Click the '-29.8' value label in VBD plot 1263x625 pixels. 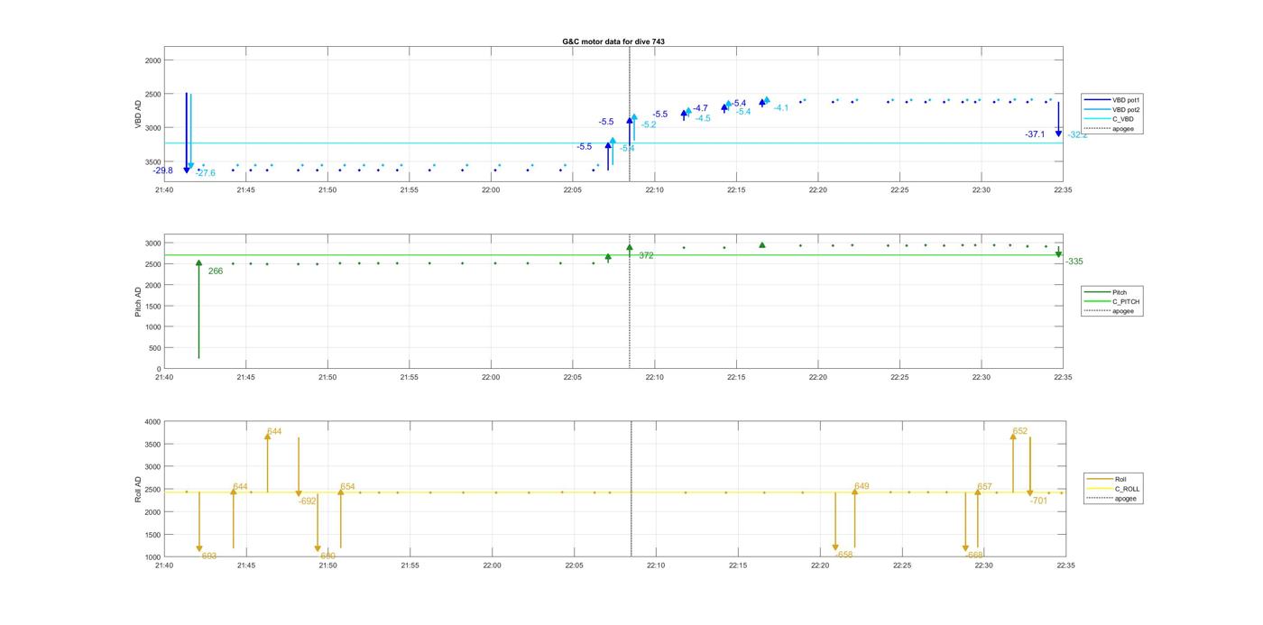162,170
